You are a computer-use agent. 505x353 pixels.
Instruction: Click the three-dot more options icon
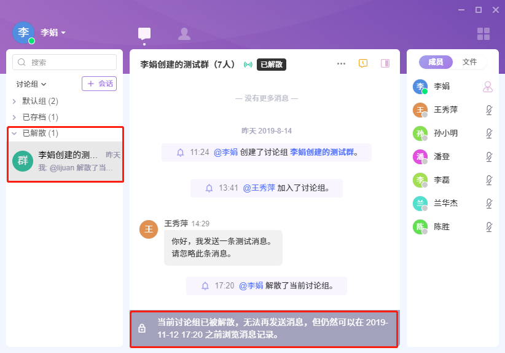coord(342,64)
